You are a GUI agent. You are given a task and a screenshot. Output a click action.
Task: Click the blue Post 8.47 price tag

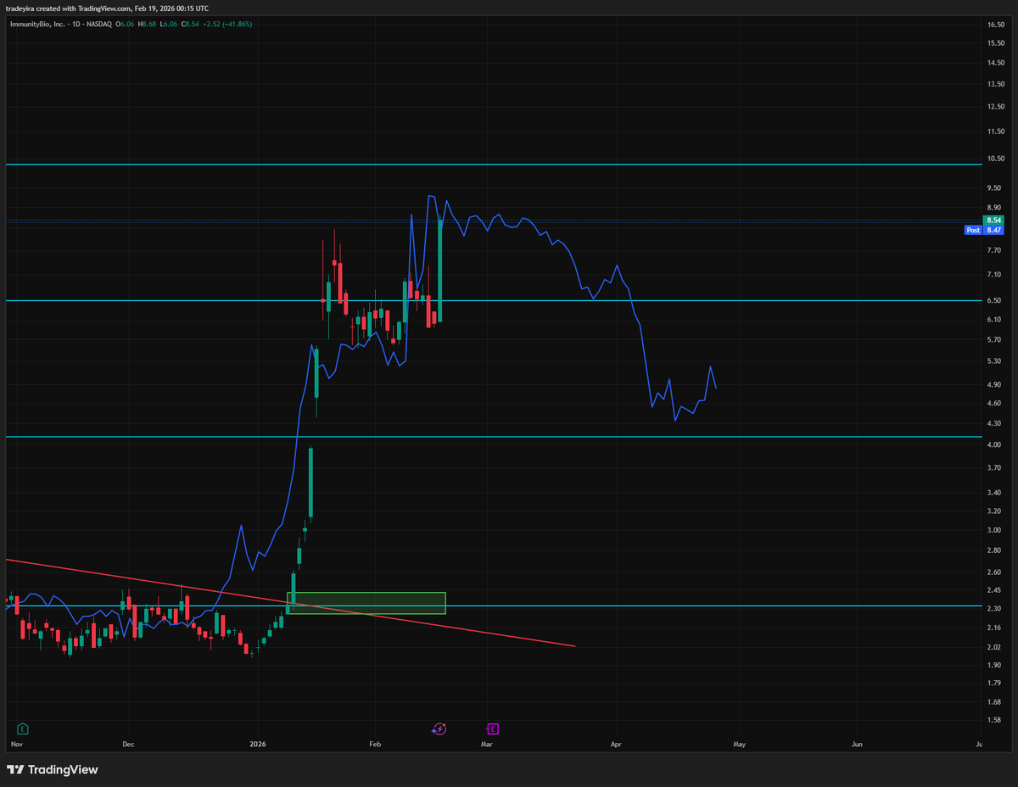click(x=986, y=230)
